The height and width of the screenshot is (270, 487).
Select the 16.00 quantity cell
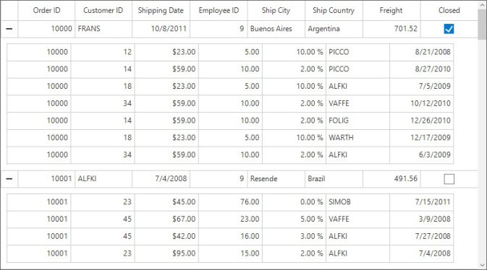click(230, 236)
